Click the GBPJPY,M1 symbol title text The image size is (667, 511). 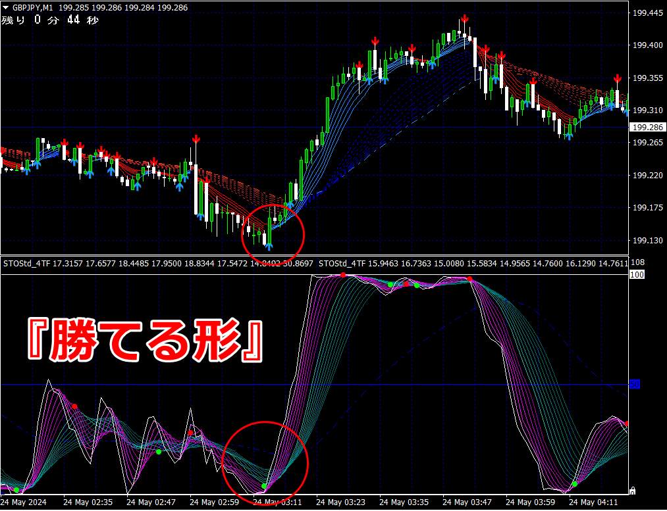point(33,8)
